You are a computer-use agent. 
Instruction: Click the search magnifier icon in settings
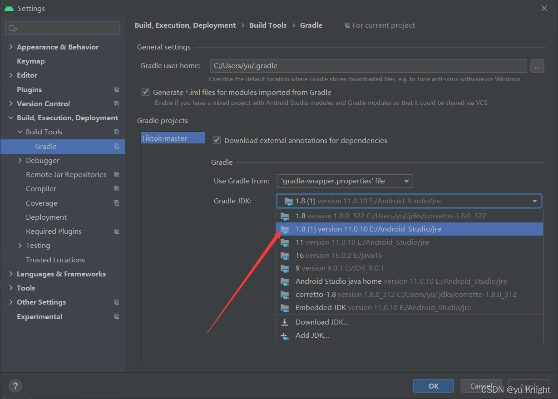12,28
